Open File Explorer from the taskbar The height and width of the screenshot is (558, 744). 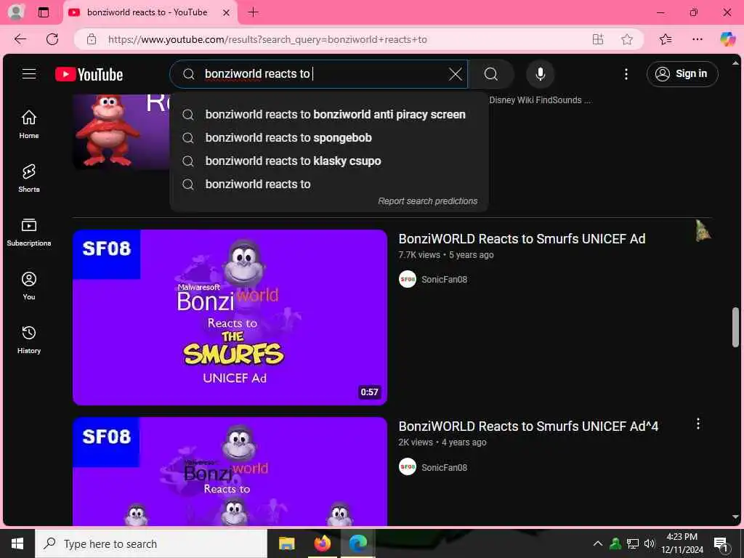coord(286,543)
